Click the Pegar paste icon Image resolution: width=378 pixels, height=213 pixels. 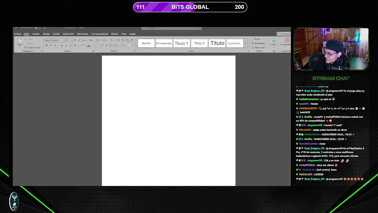[19, 40]
